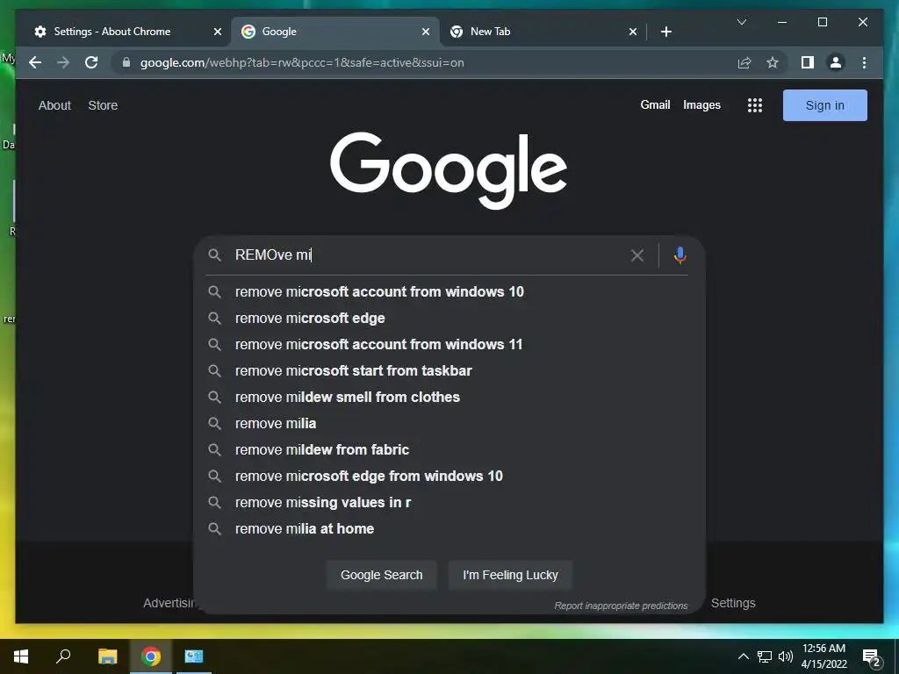Select suggestion remove missing values in r
899x674 pixels.
(449, 503)
